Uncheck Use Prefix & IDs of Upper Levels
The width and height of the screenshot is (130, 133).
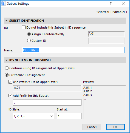point(10,82)
